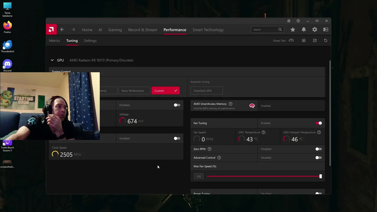
Task: Enable the Advanced Control switch
Action: [318, 158]
